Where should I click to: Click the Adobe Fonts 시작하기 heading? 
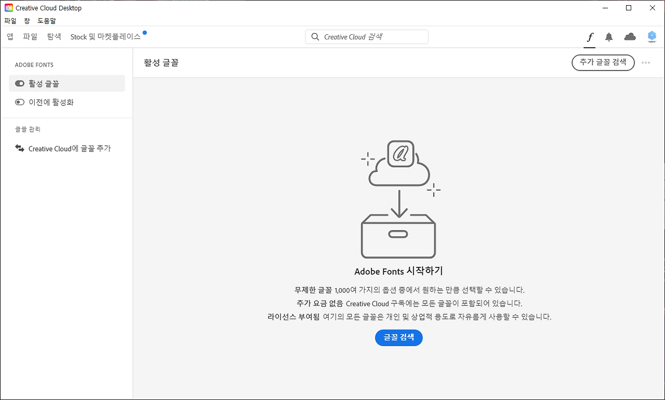(398, 271)
